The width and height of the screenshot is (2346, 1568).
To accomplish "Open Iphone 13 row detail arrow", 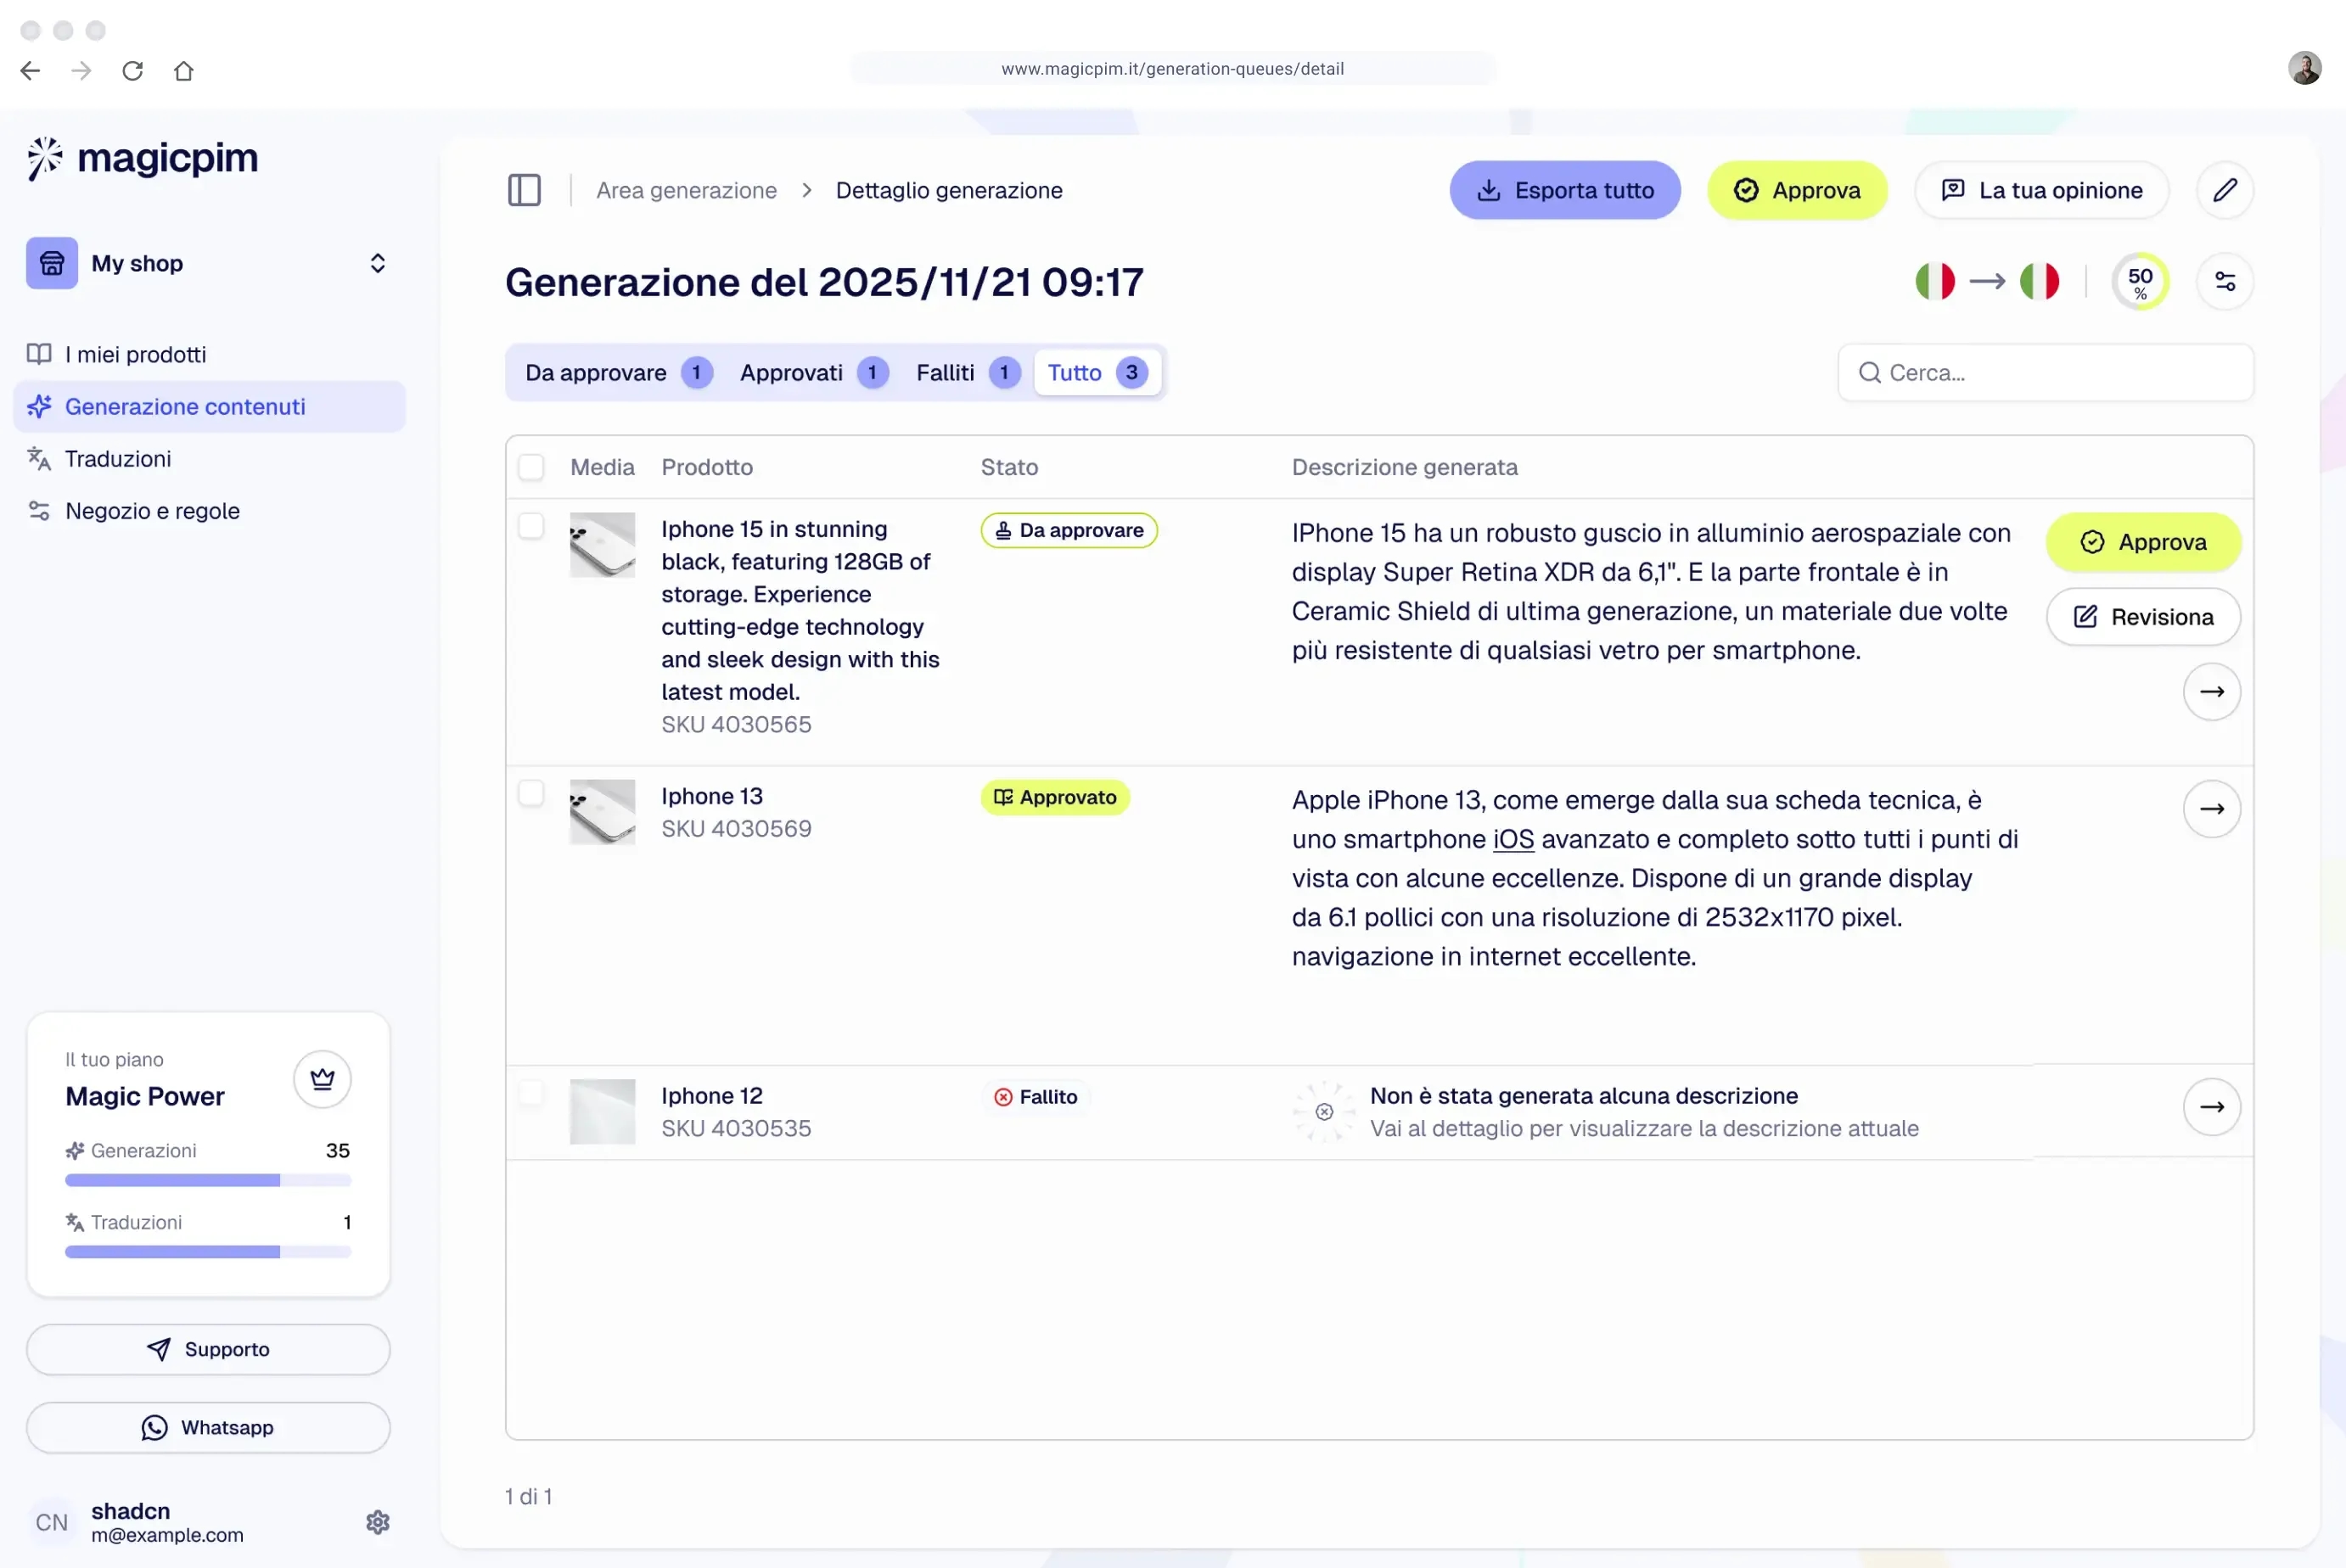I will click(x=2211, y=809).
